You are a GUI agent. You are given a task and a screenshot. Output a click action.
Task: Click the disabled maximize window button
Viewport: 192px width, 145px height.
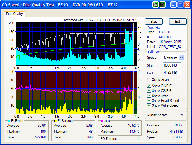[180, 5]
